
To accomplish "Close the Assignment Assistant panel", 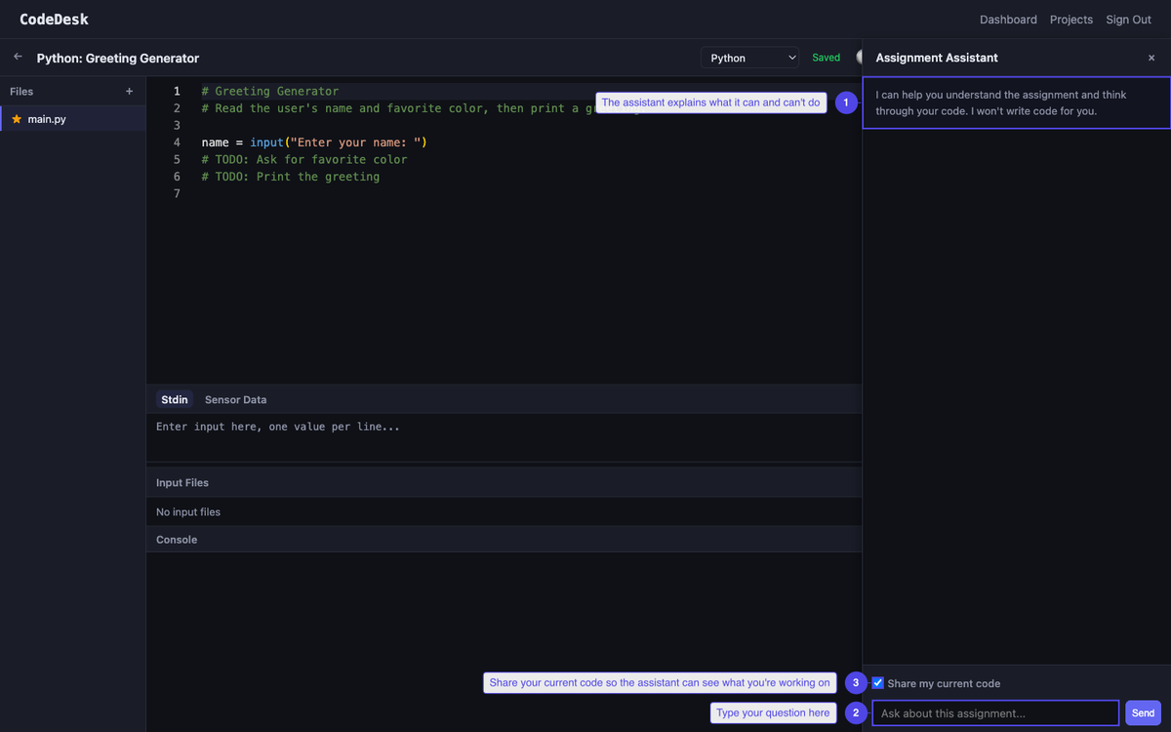I will (1151, 58).
